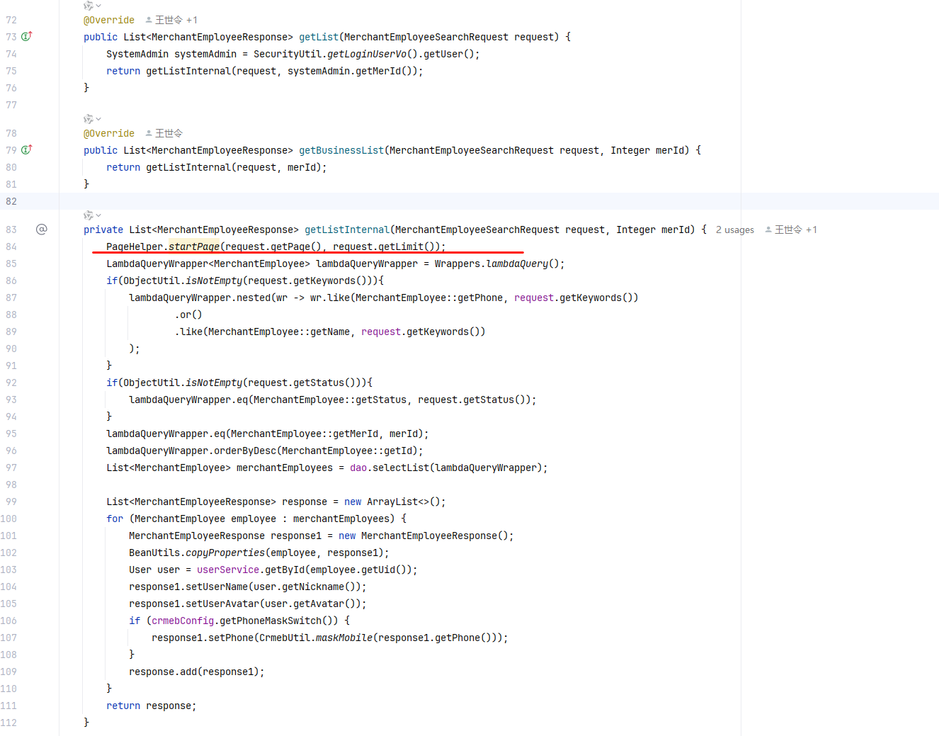Click isNotEmpty in the getKeywords check
The image size is (939, 736).
[x=214, y=281]
